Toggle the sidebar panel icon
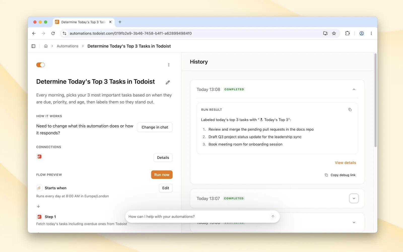Viewport: 403px width, 252px height. (33, 46)
